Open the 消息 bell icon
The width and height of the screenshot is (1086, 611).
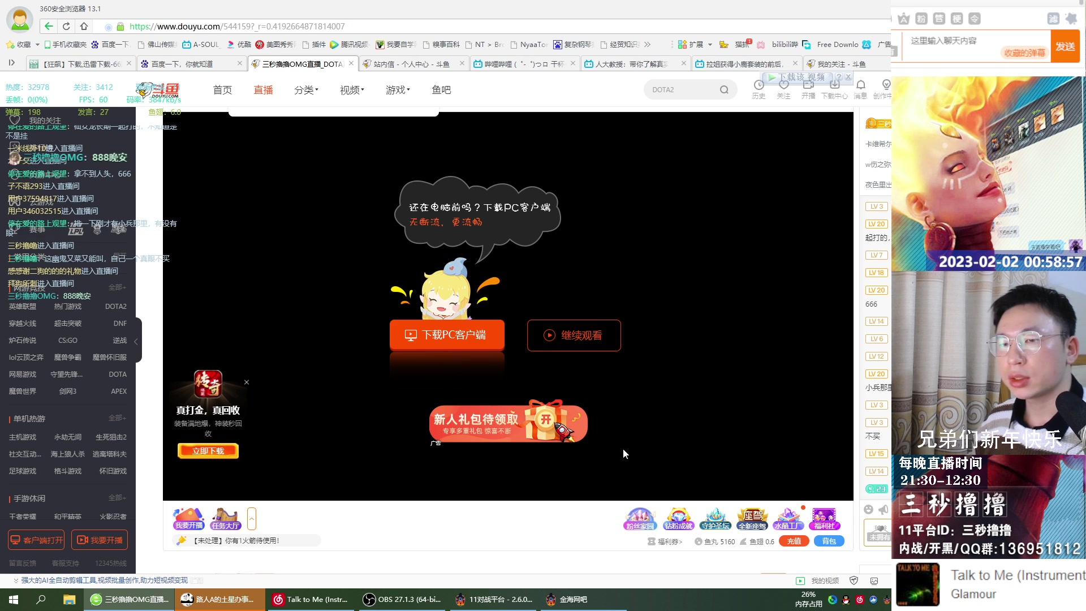click(860, 89)
